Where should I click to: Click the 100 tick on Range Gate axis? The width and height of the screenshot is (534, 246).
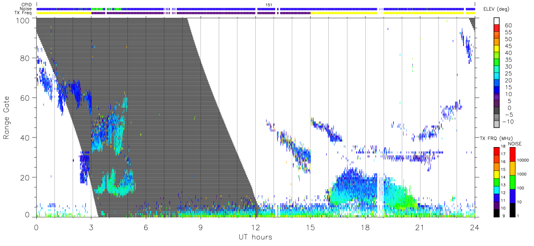pyautogui.click(x=23, y=20)
